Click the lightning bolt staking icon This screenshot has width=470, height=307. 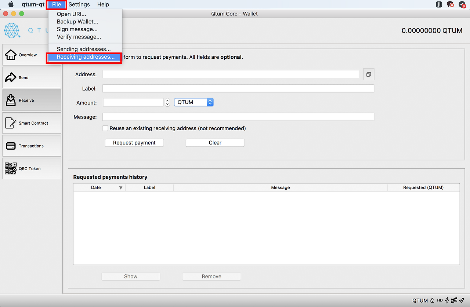(x=447, y=300)
